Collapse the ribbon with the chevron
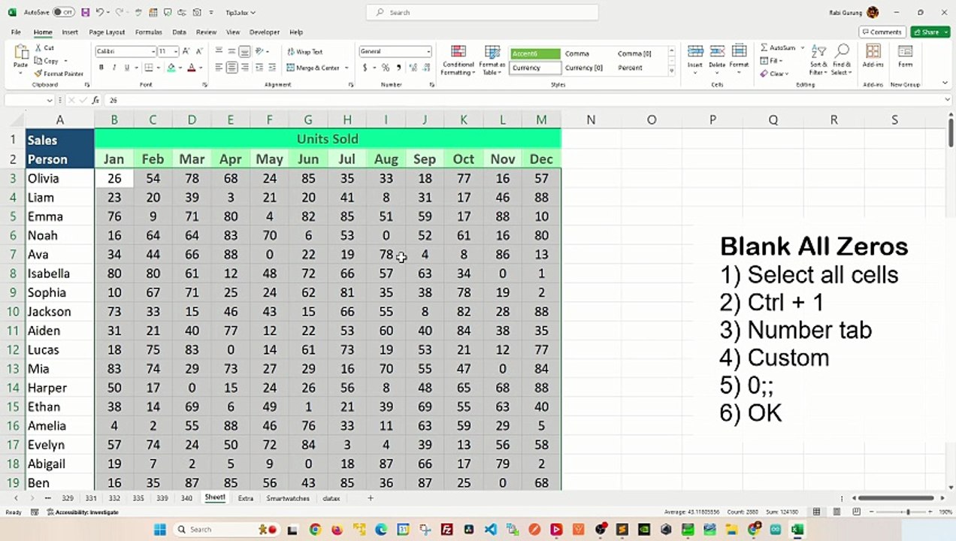This screenshot has width=956, height=541. coord(945,83)
